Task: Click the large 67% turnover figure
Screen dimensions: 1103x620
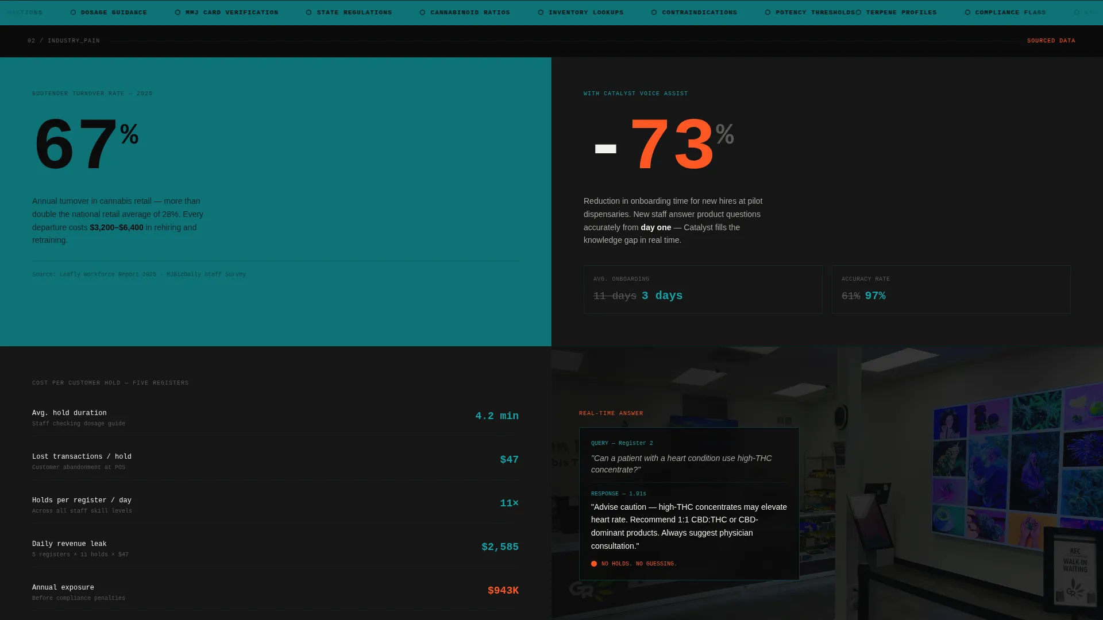Action: pyautogui.click(x=86, y=144)
